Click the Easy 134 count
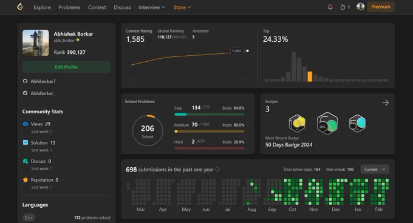This screenshot has width=413, height=223. (196, 108)
